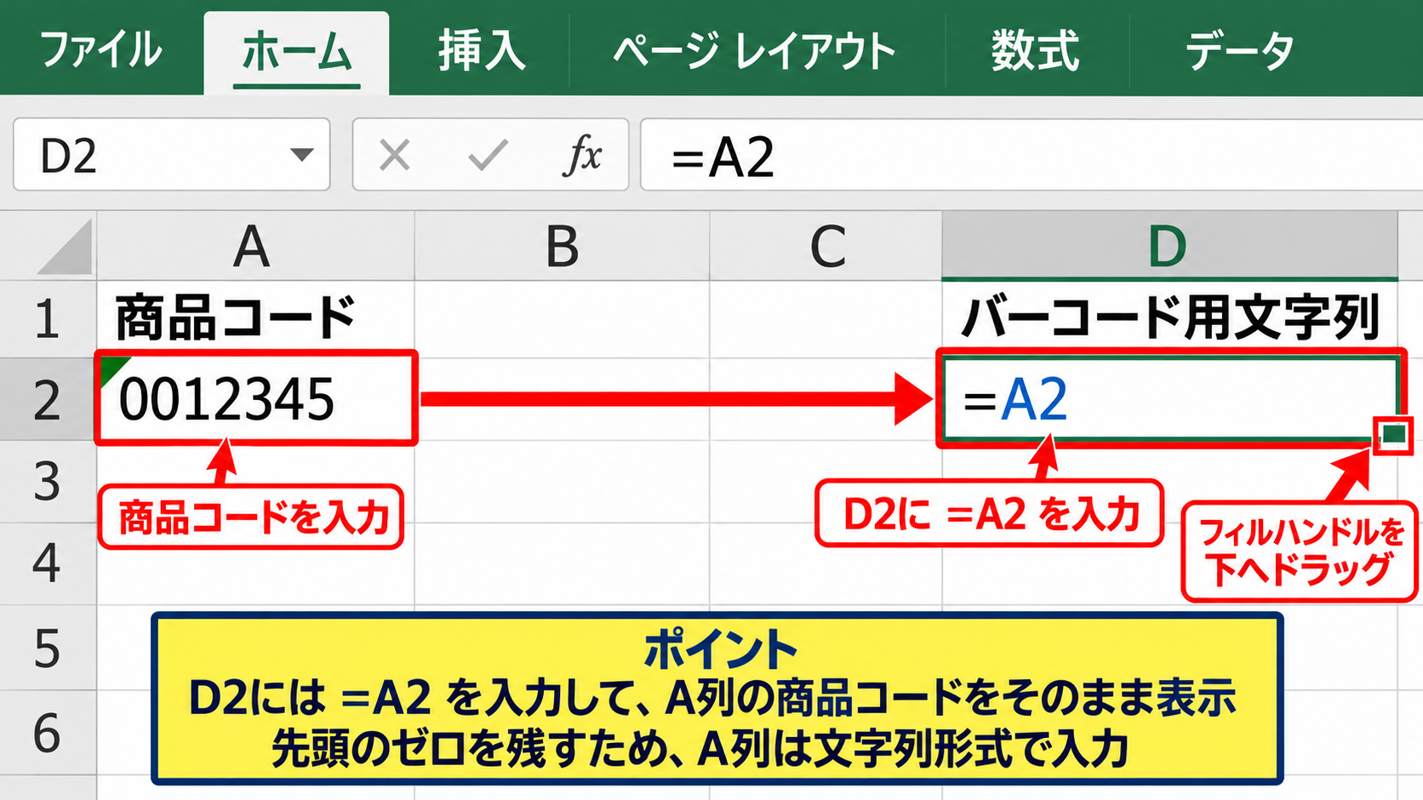Open the データ ribbon tab
Screen dimensions: 1423x800
pos(1239,49)
